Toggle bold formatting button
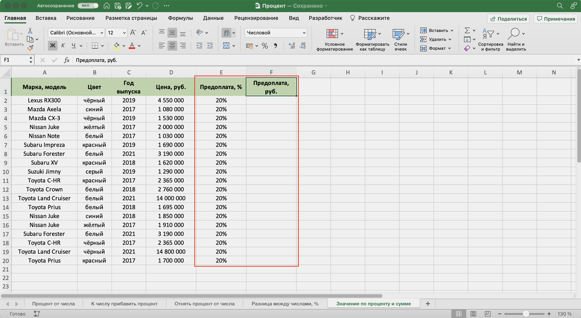581x318 pixels. [x=52, y=46]
